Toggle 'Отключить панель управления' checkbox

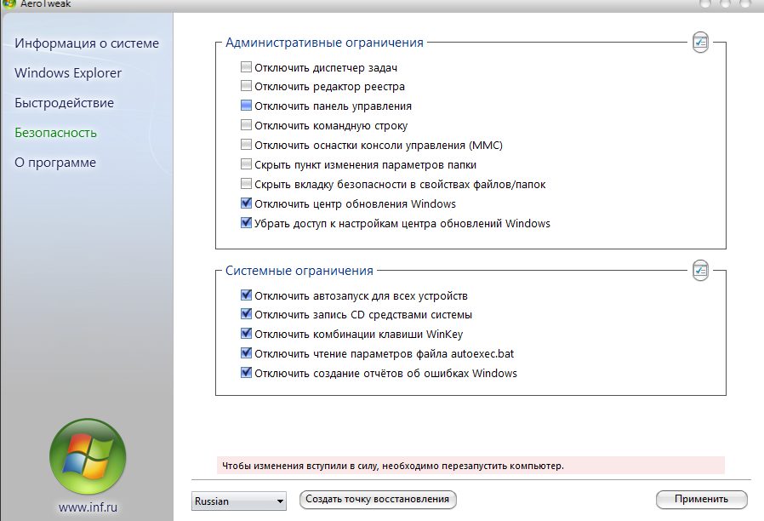click(246, 106)
